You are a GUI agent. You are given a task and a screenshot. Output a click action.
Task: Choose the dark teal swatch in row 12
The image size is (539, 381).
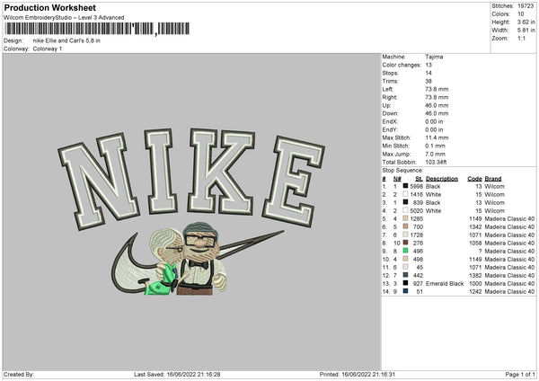pyautogui.click(x=406, y=275)
